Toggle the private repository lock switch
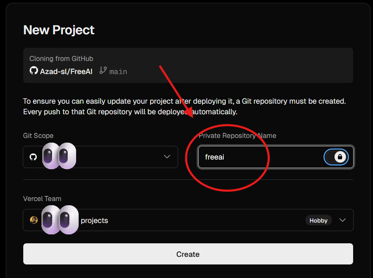Image resolution: width=373 pixels, height=278 pixels. [336, 157]
